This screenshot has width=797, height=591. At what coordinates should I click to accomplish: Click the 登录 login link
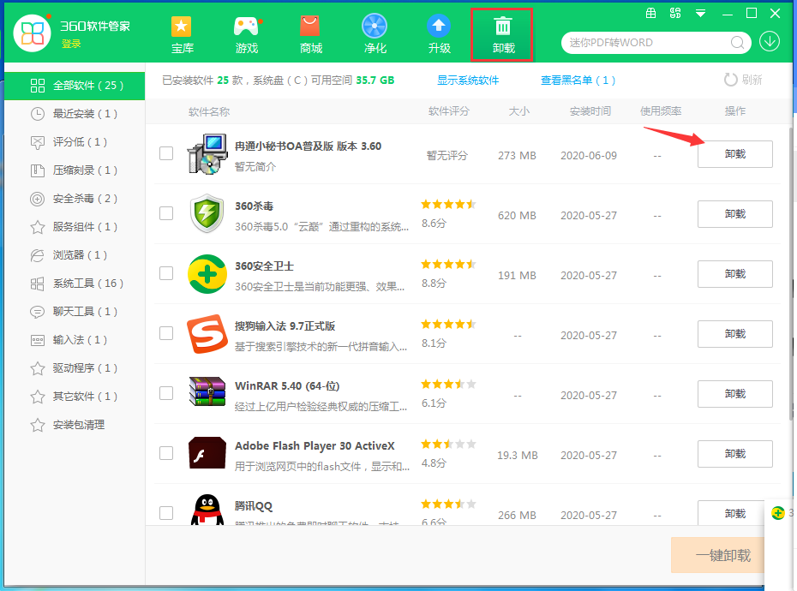coord(71,45)
